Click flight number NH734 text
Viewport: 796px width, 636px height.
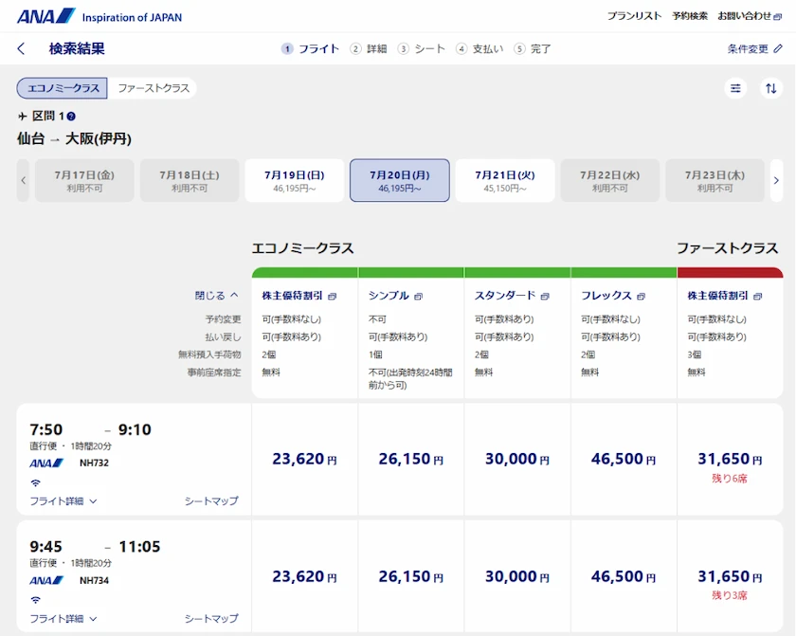click(94, 580)
